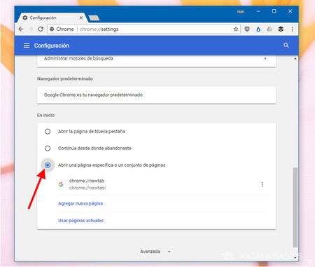Open the hamburger menu beside Configuración

[x=27, y=46]
